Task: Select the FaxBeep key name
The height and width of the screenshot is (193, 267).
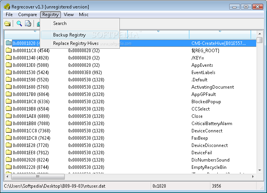Action: 200,138
